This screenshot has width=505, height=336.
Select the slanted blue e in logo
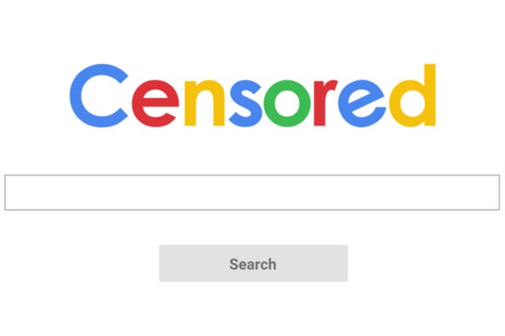361,103
